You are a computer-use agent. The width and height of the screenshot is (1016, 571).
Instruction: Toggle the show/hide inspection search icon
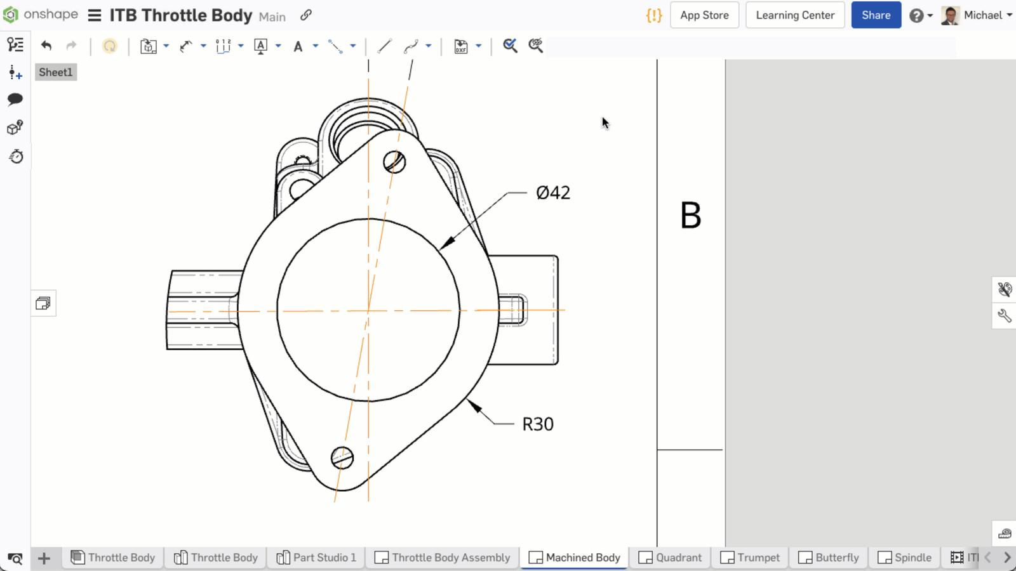coord(535,46)
